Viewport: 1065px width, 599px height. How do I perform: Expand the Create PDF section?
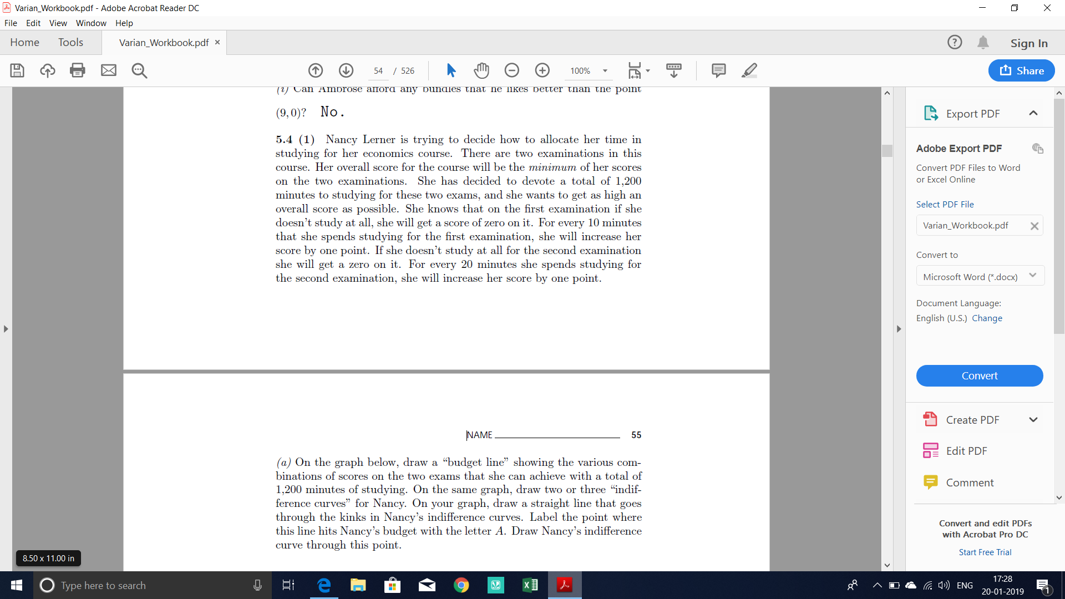(1033, 420)
